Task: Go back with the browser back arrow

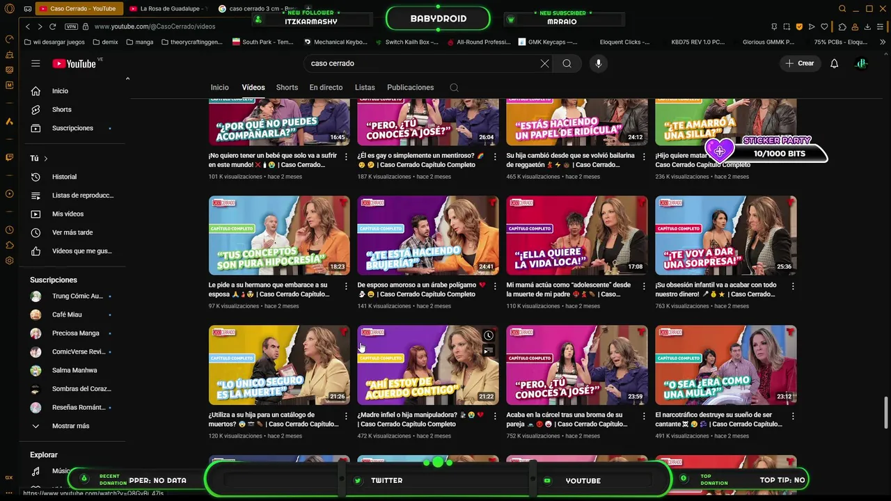Action: [28, 26]
